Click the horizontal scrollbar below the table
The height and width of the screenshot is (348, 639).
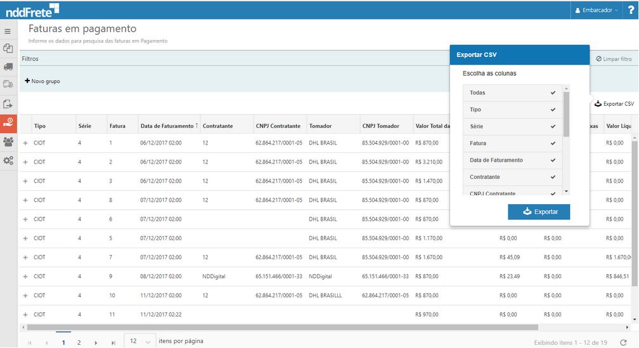279,328
